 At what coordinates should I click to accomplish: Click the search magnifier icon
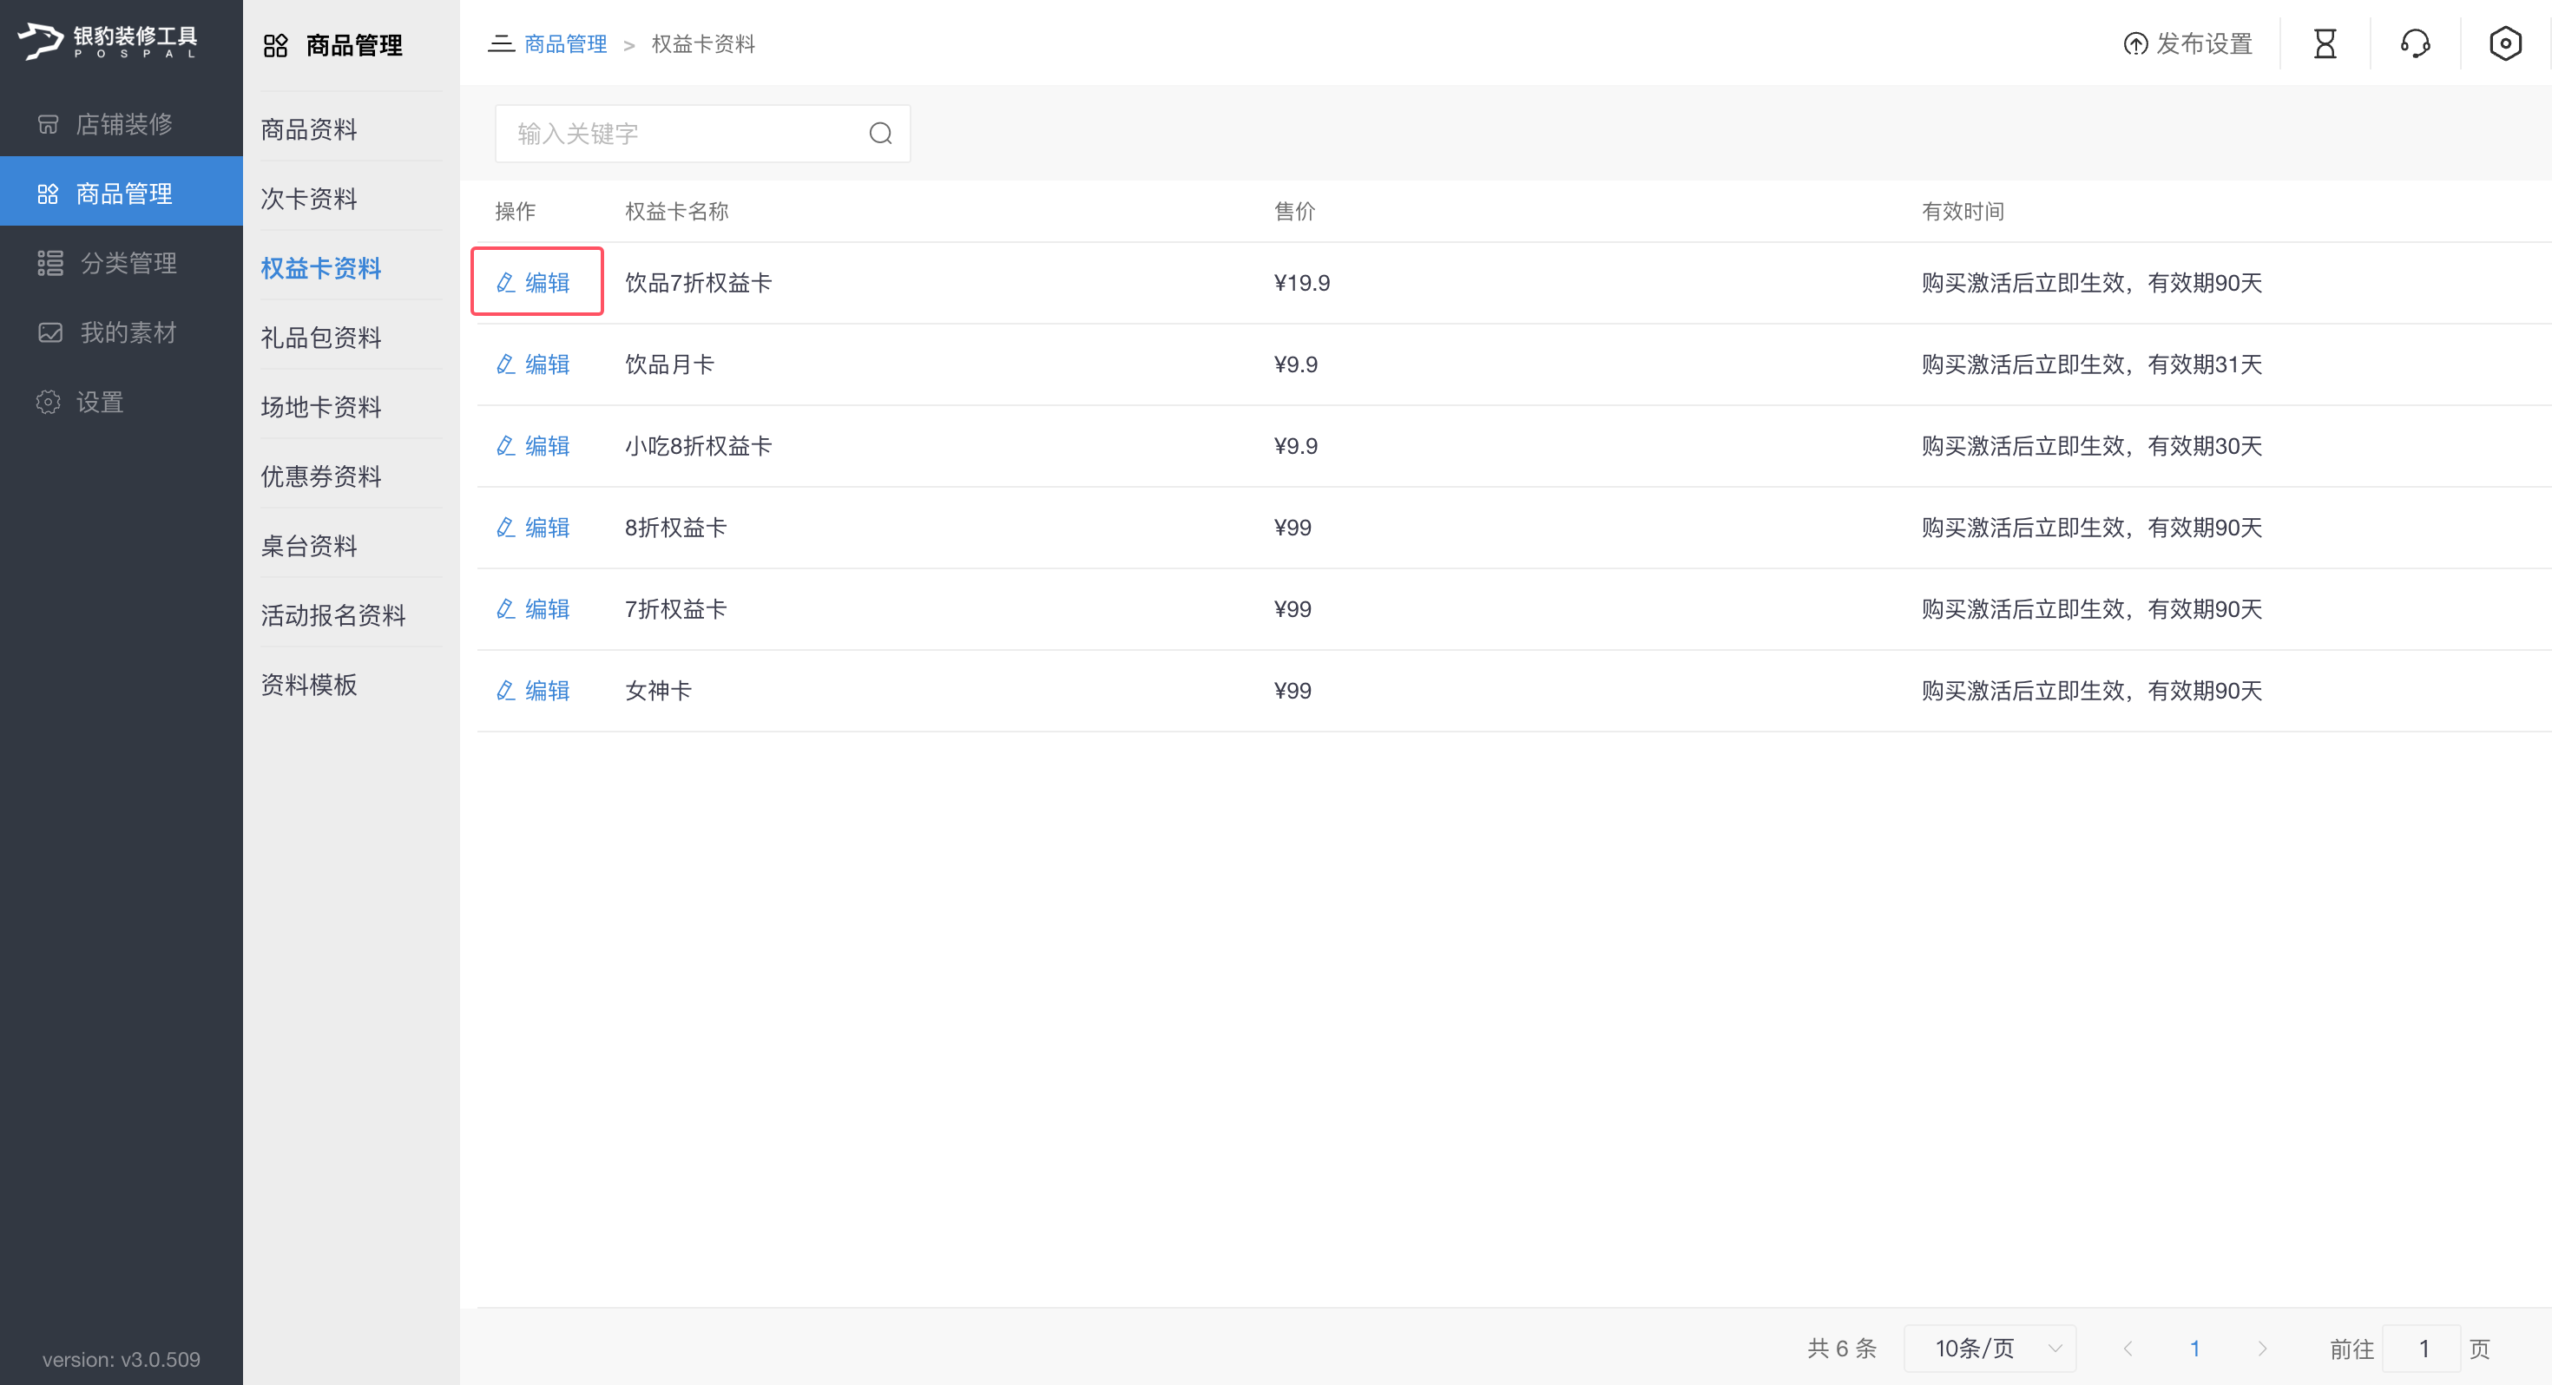point(881,134)
